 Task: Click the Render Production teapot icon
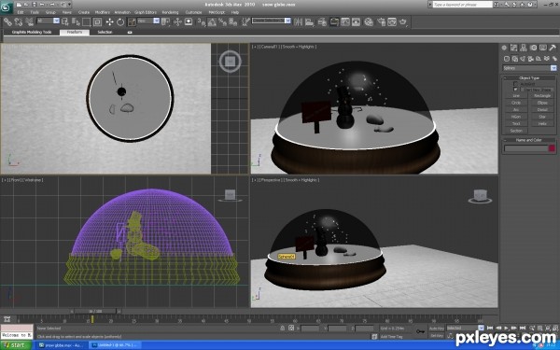point(403,22)
